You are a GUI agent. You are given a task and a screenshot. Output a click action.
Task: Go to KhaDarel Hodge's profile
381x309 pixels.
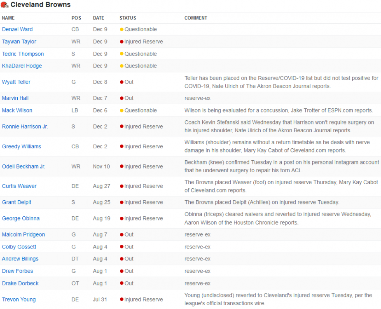22,66
